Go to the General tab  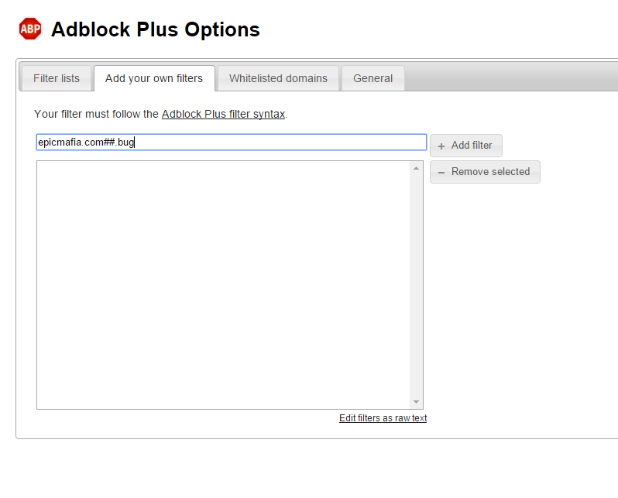[x=373, y=78]
